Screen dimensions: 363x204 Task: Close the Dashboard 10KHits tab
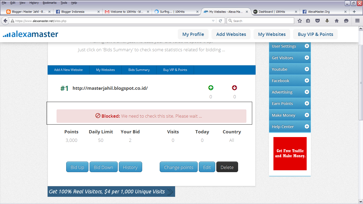(x=296, y=12)
